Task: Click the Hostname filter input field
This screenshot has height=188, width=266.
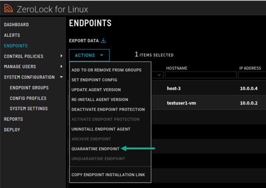Action: click(x=201, y=75)
